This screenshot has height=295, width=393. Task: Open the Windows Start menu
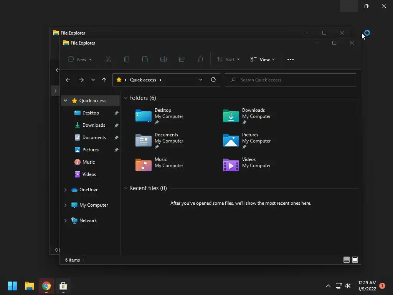pyautogui.click(x=12, y=286)
